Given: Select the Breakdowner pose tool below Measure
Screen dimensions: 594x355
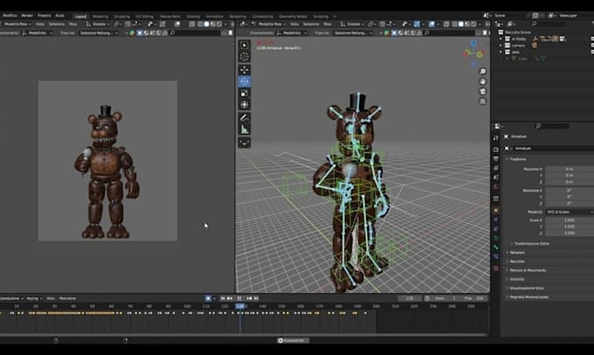Looking at the screenshot, I should pos(245,142).
